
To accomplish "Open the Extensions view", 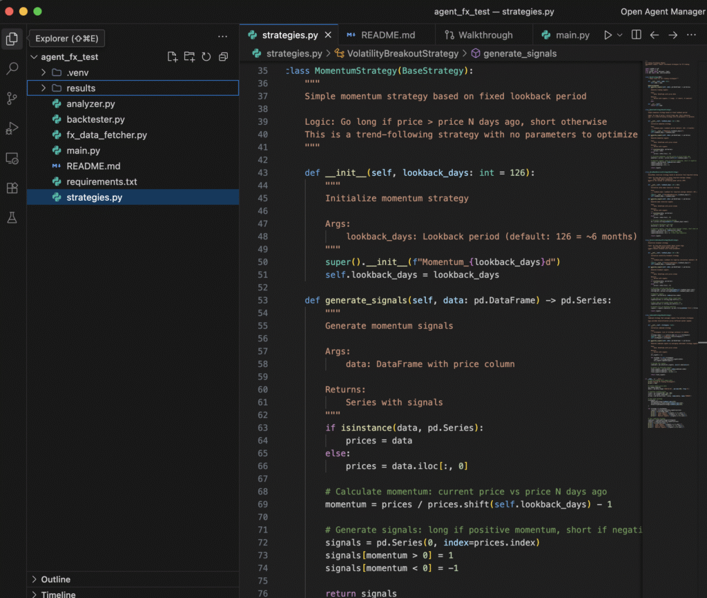I will [x=12, y=188].
